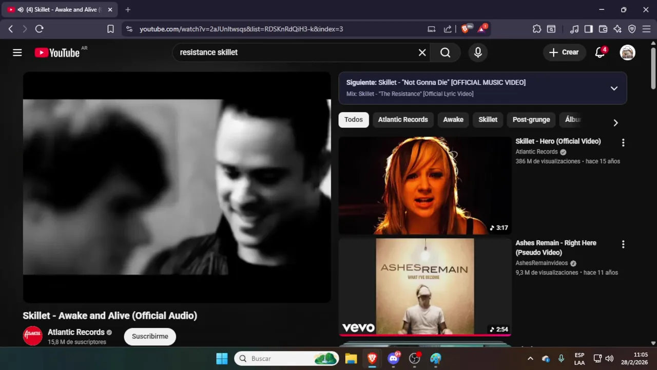Screen dimensions: 657x370
Task: Share this page via share icon
Action: (x=448, y=29)
